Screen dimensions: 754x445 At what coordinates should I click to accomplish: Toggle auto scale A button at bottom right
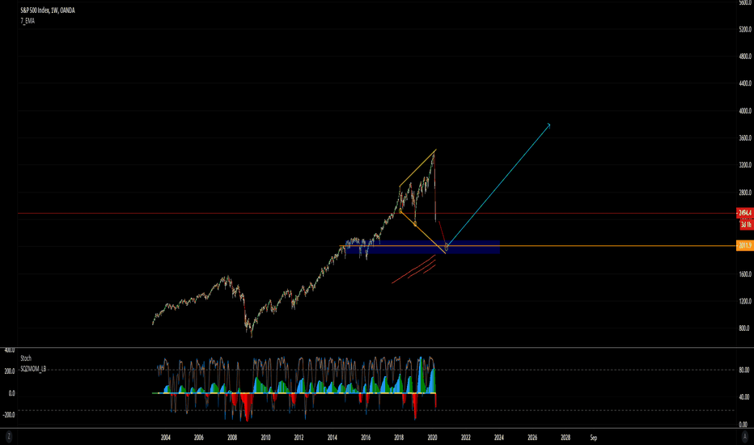tap(745, 436)
